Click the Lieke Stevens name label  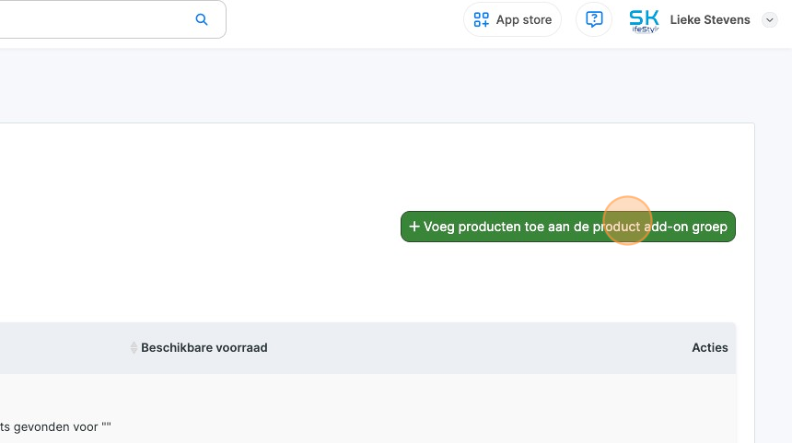coord(709,20)
